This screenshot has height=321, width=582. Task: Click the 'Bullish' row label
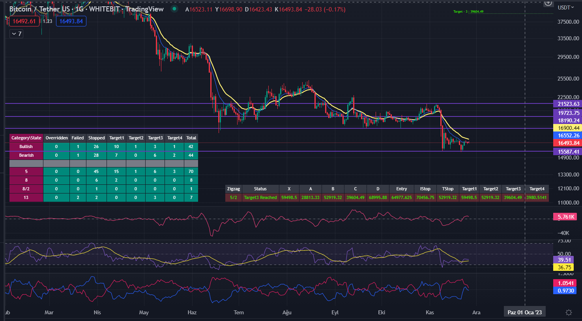pos(26,146)
